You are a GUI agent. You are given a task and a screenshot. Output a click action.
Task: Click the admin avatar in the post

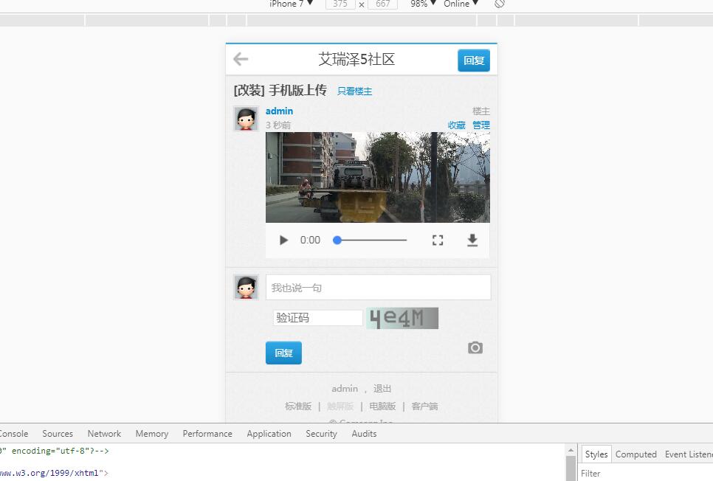246,118
